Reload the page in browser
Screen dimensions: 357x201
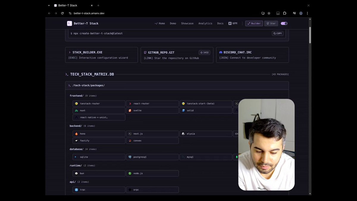(x=62, y=13)
